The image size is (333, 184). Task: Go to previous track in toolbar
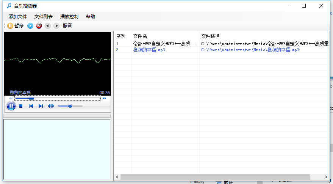[x=48, y=26]
